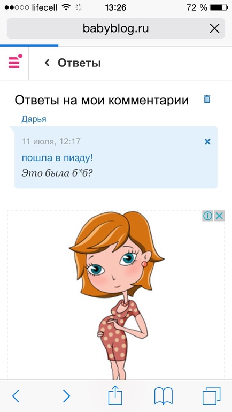Tap the Ответы header title
Screen dimensions: 232x412
pyautogui.click(x=79, y=63)
